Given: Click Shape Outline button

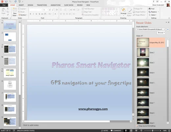Looking at the screenshot, I should (x=139, y=12).
